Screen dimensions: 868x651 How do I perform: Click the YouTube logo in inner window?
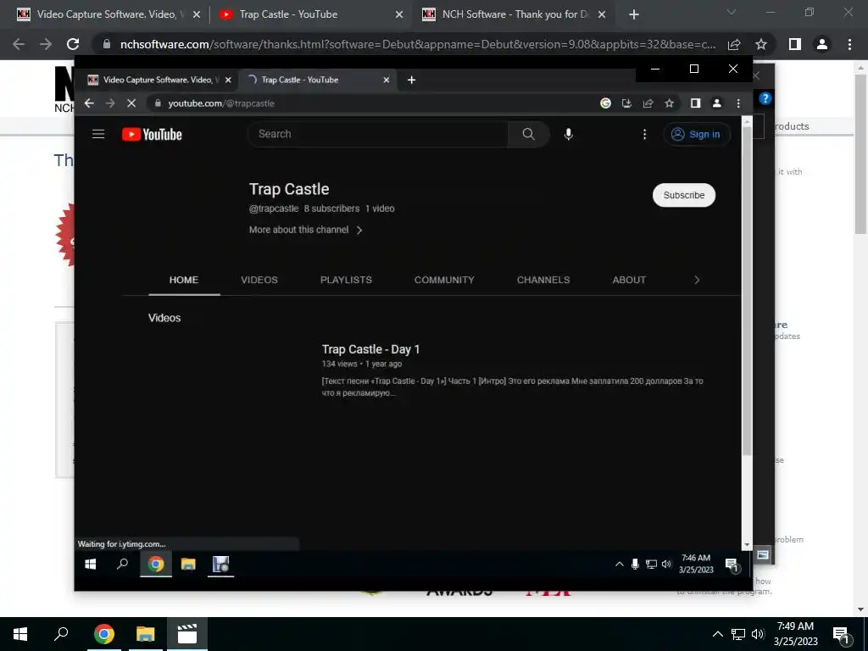pyautogui.click(x=153, y=135)
